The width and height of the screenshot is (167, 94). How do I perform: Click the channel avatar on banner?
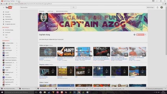[x=44, y=17]
